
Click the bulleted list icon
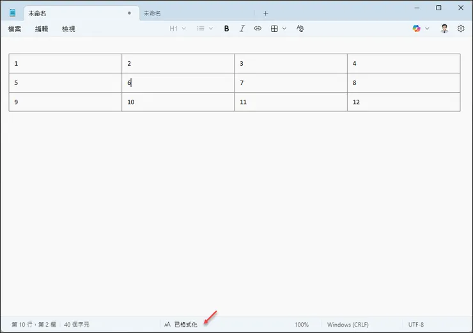coord(201,28)
